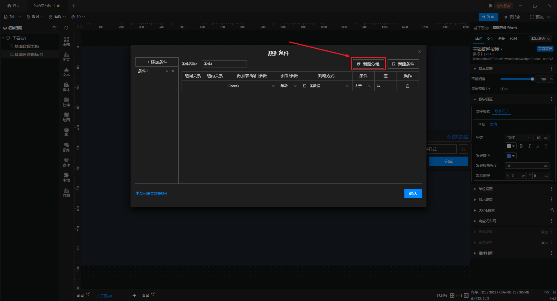Open the 大于 condition dropdown
Image resolution: width=557 pixels, height=301 pixels.
coord(363,86)
